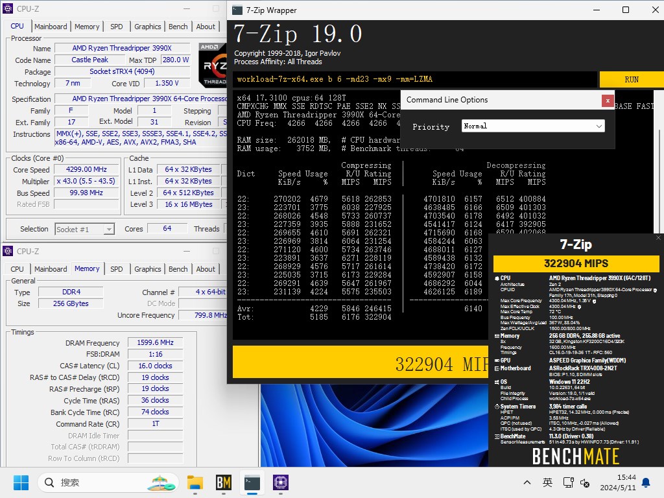Screen dimensions: 664x498
Task: Click the "AMD Ryzen Threadripper 3990X" Name field
Action: (x=122, y=48)
